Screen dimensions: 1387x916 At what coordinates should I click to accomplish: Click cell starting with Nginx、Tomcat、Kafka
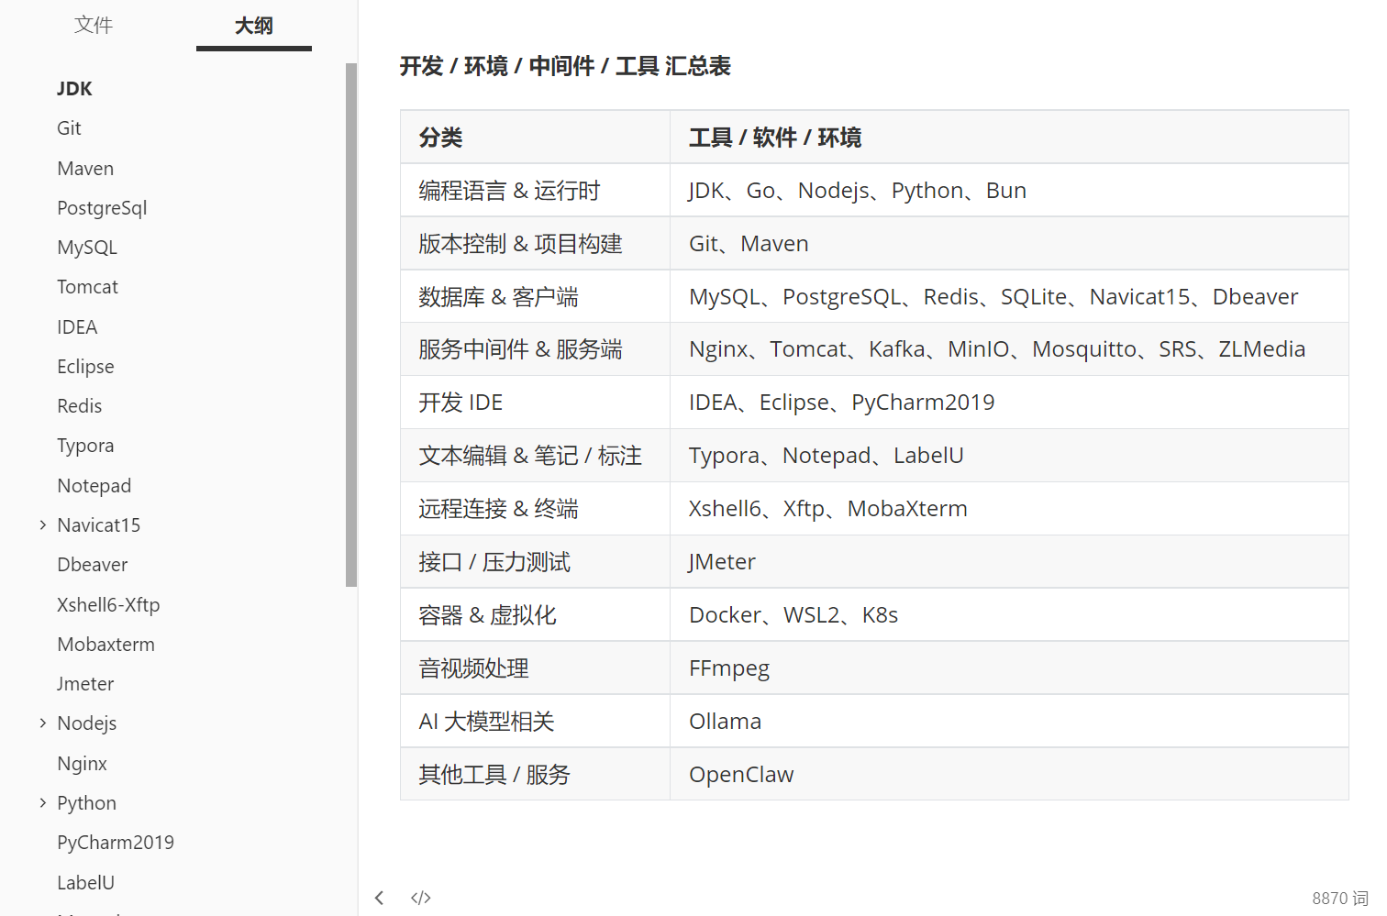pos(1009,349)
